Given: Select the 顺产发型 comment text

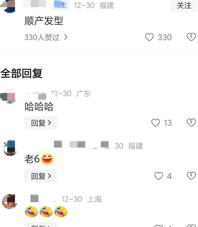Looking at the screenshot, I should [44, 21].
